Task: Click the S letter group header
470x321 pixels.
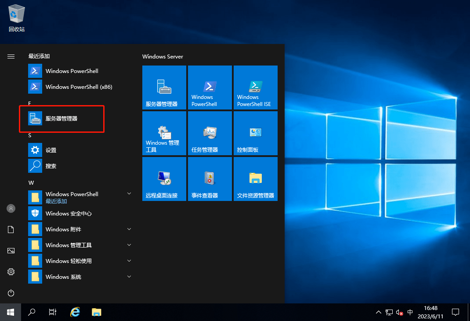Action: point(30,135)
